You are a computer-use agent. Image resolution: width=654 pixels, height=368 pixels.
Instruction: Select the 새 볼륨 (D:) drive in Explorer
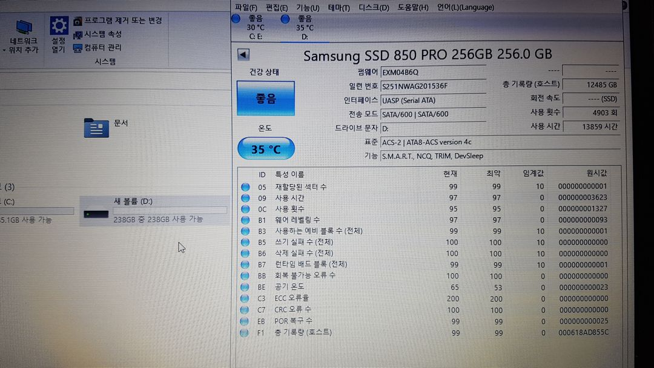tap(154, 211)
